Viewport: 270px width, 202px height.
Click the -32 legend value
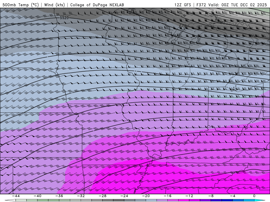(81, 196)
